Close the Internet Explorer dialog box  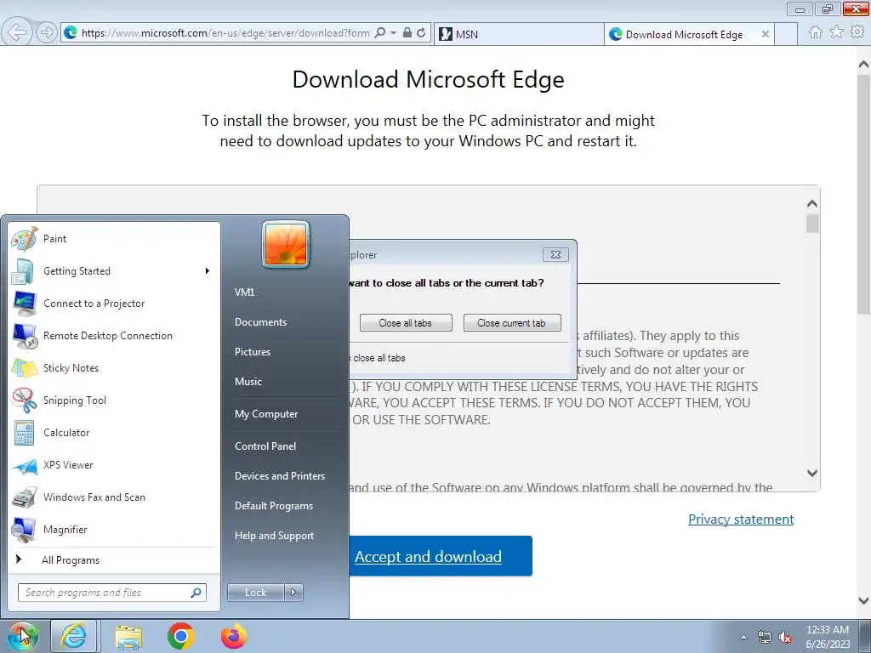pyautogui.click(x=555, y=254)
